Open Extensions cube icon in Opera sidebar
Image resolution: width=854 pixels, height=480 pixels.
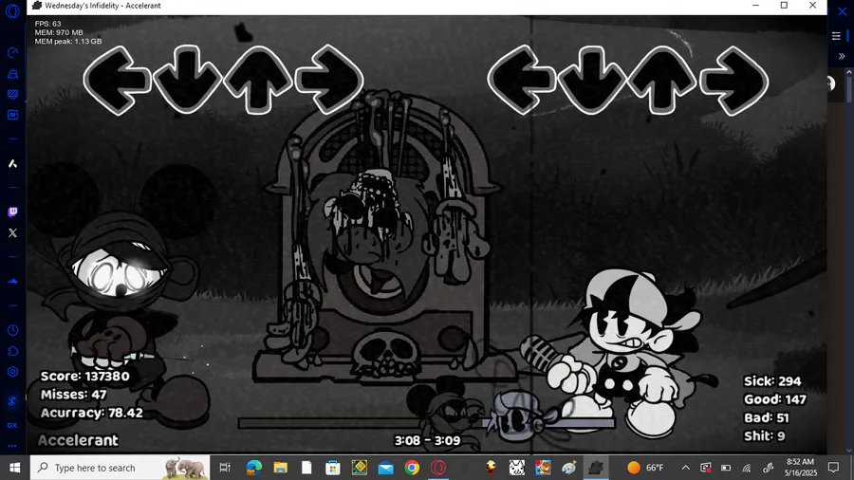[x=12, y=351]
